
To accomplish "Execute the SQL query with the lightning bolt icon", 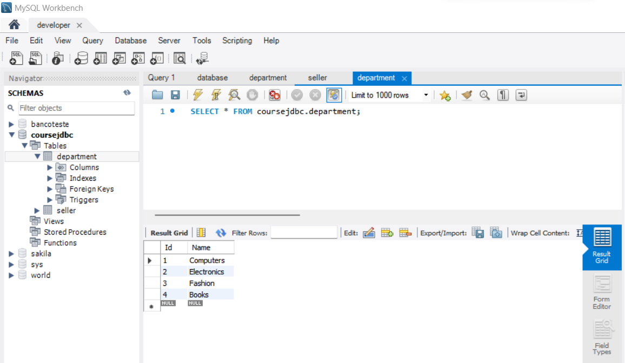I will click(x=198, y=95).
